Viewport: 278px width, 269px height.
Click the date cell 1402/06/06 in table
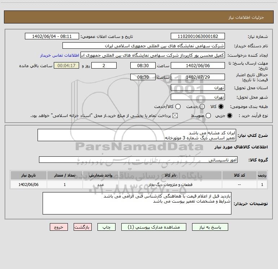point(29,185)
